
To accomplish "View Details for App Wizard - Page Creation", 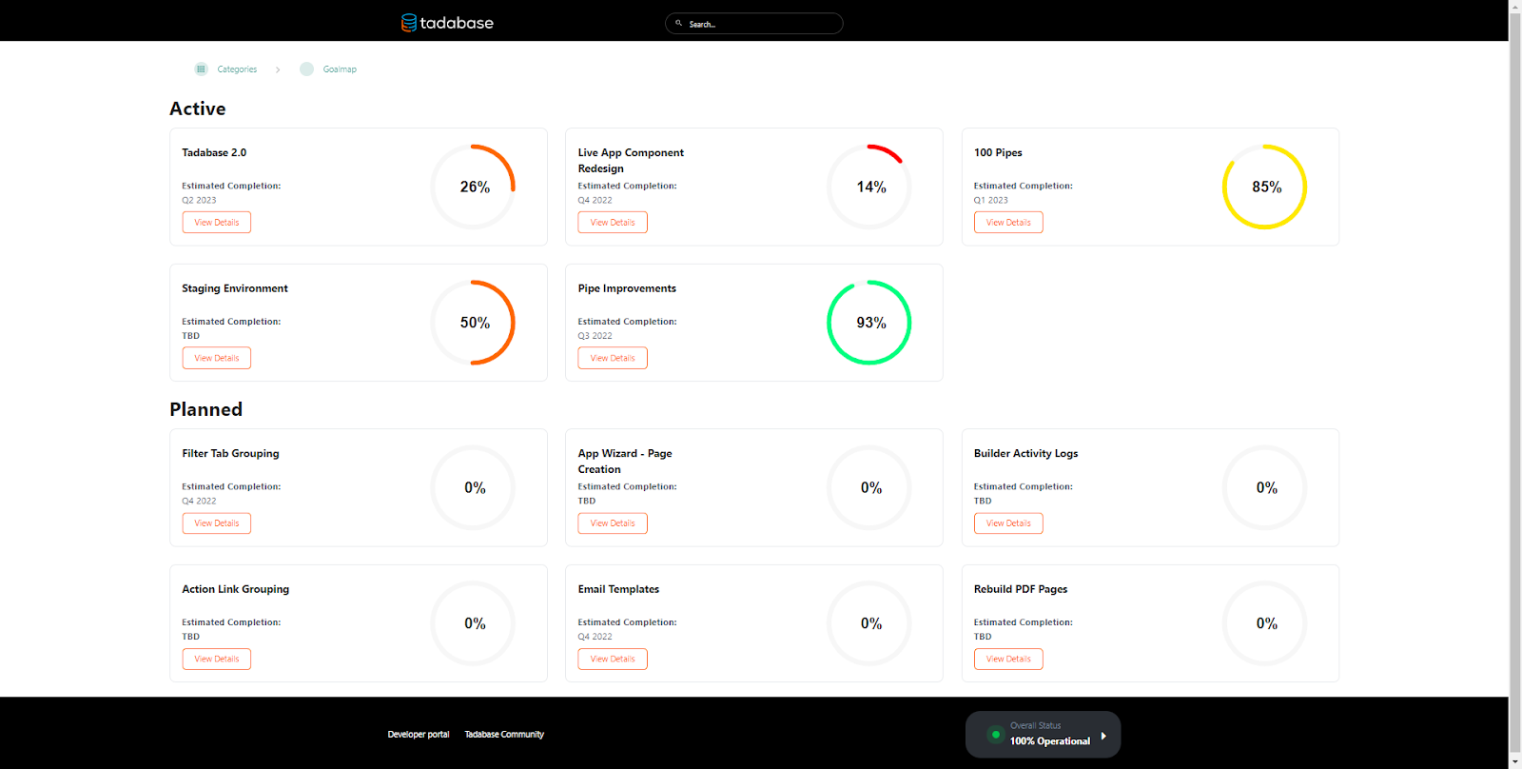I will 613,523.
